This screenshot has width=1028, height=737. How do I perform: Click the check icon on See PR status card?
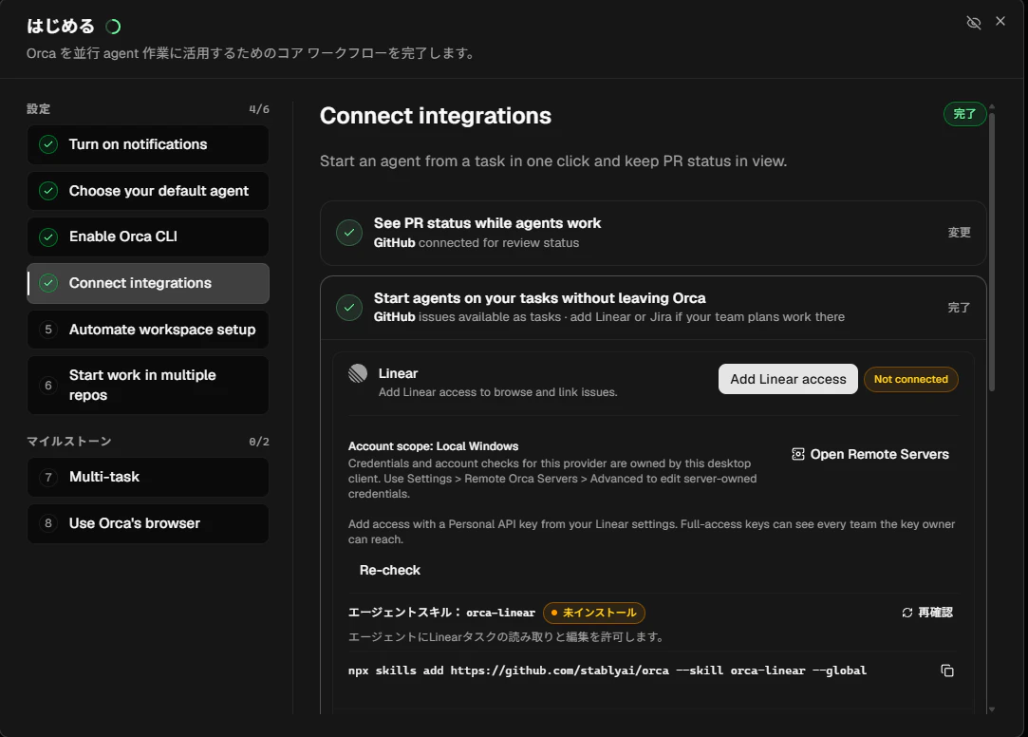(349, 233)
